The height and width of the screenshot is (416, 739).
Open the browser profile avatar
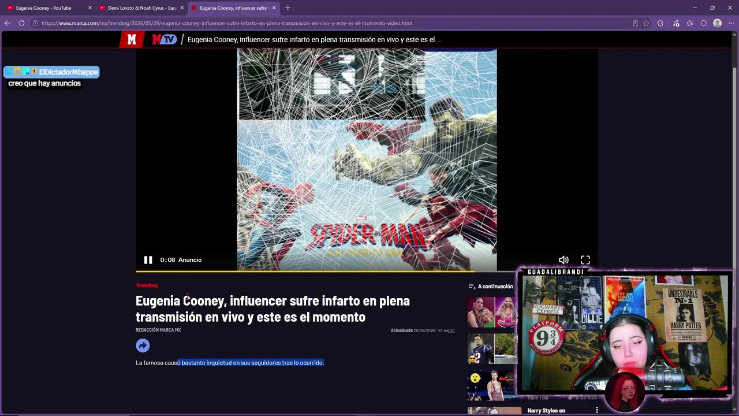pyautogui.click(x=718, y=23)
